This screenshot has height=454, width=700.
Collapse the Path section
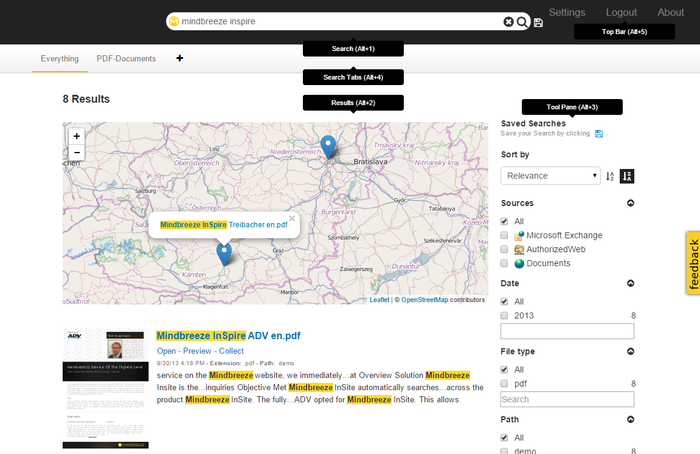[x=630, y=419]
